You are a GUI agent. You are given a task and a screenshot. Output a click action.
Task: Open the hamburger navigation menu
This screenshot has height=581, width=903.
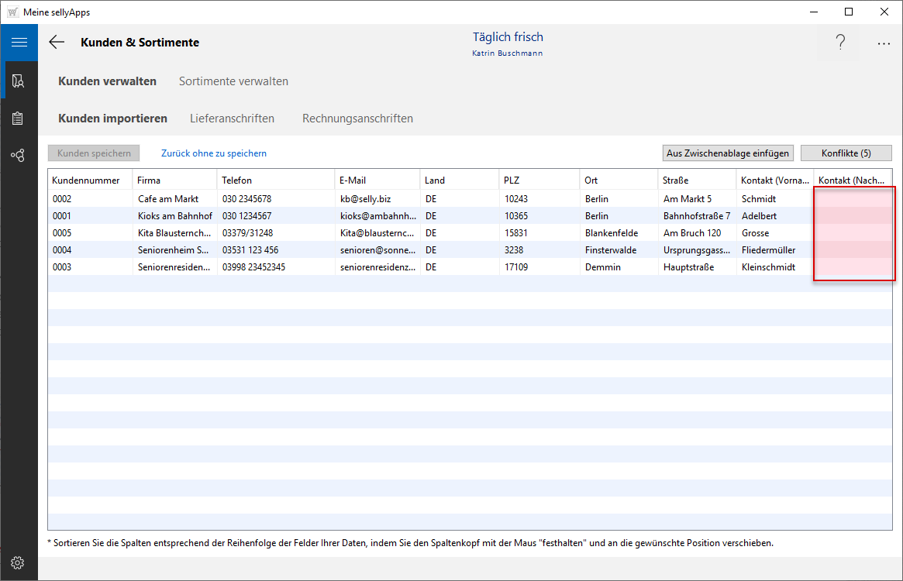pyautogui.click(x=19, y=43)
